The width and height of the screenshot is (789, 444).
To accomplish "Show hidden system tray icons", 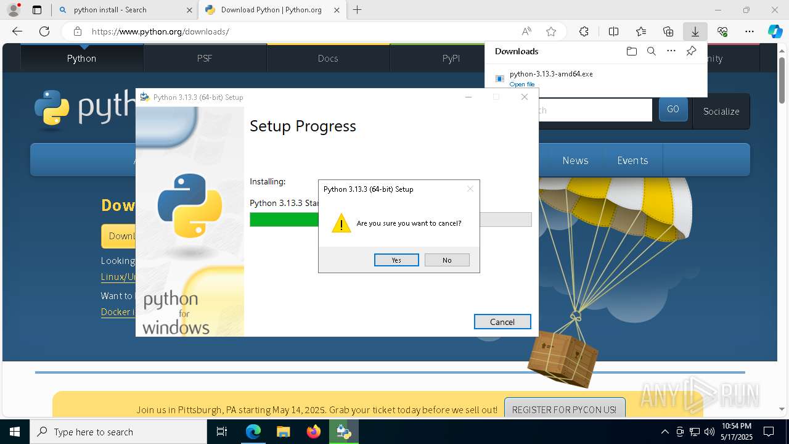I will coord(664,432).
